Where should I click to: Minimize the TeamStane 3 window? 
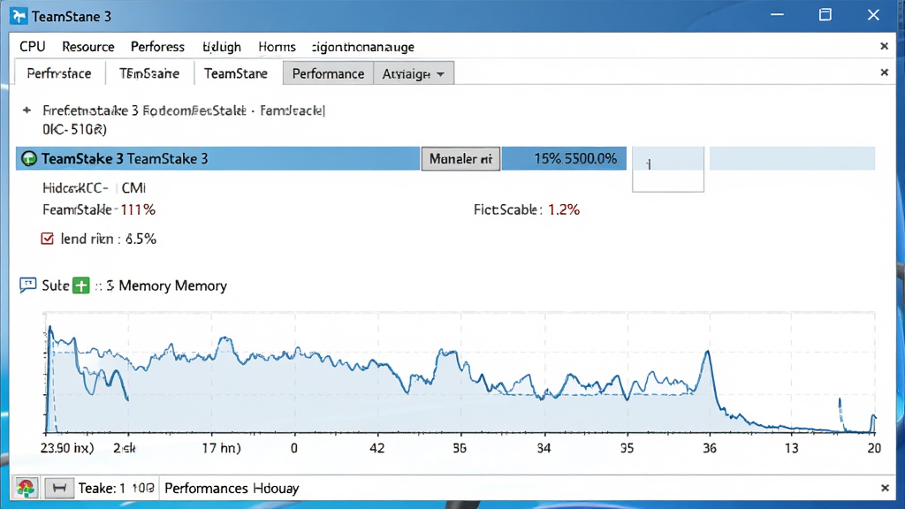click(778, 15)
